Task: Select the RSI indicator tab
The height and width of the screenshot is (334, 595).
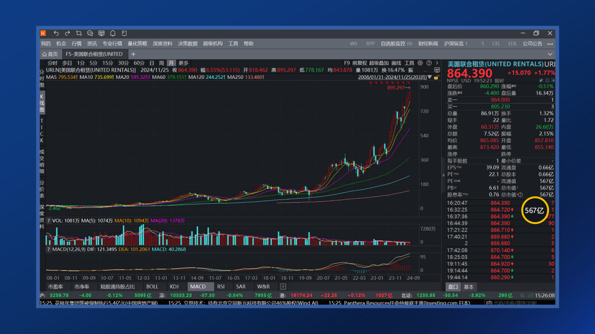Action: coord(221,287)
